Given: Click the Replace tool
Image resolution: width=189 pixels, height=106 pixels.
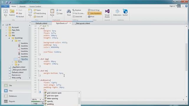Looking at the screenshot, I should (77, 10).
